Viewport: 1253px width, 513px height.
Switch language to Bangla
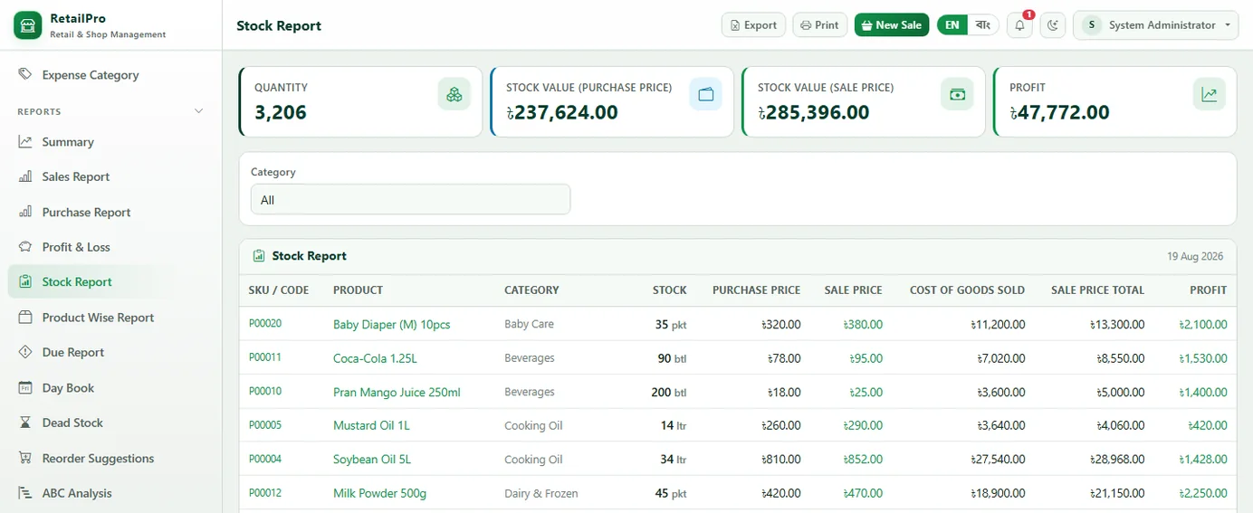[982, 25]
